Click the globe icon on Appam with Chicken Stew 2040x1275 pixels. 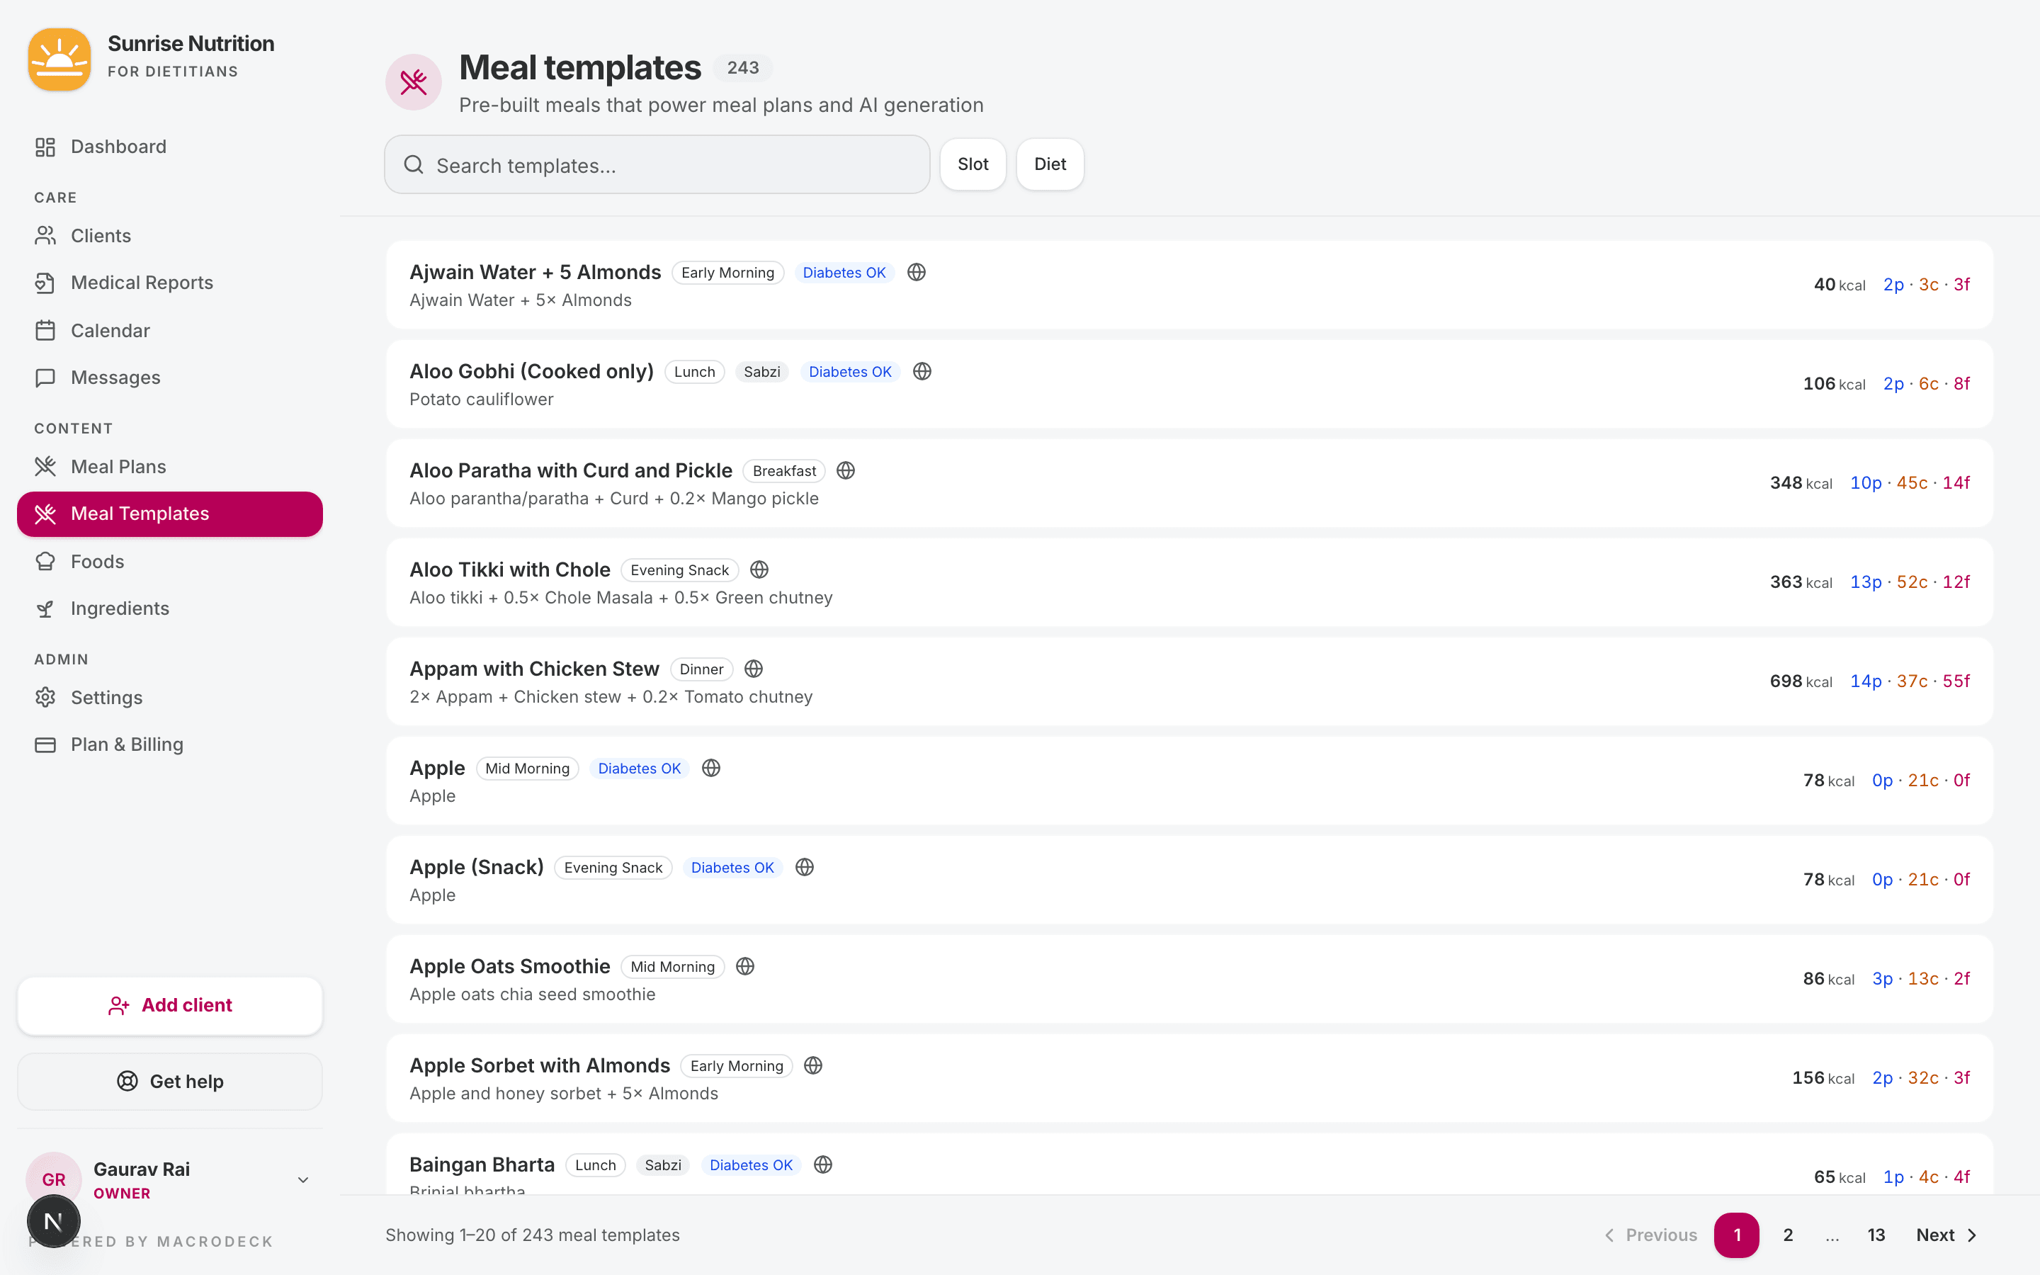[754, 668]
